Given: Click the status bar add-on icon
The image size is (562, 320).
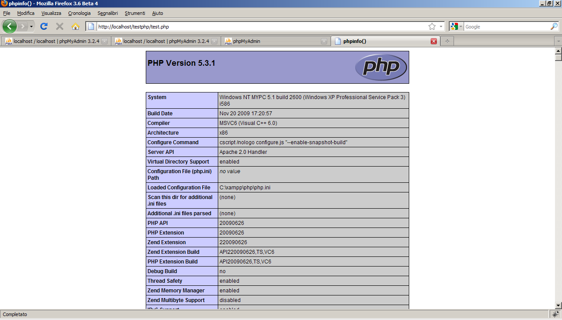Looking at the screenshot, I should point(555,314).
